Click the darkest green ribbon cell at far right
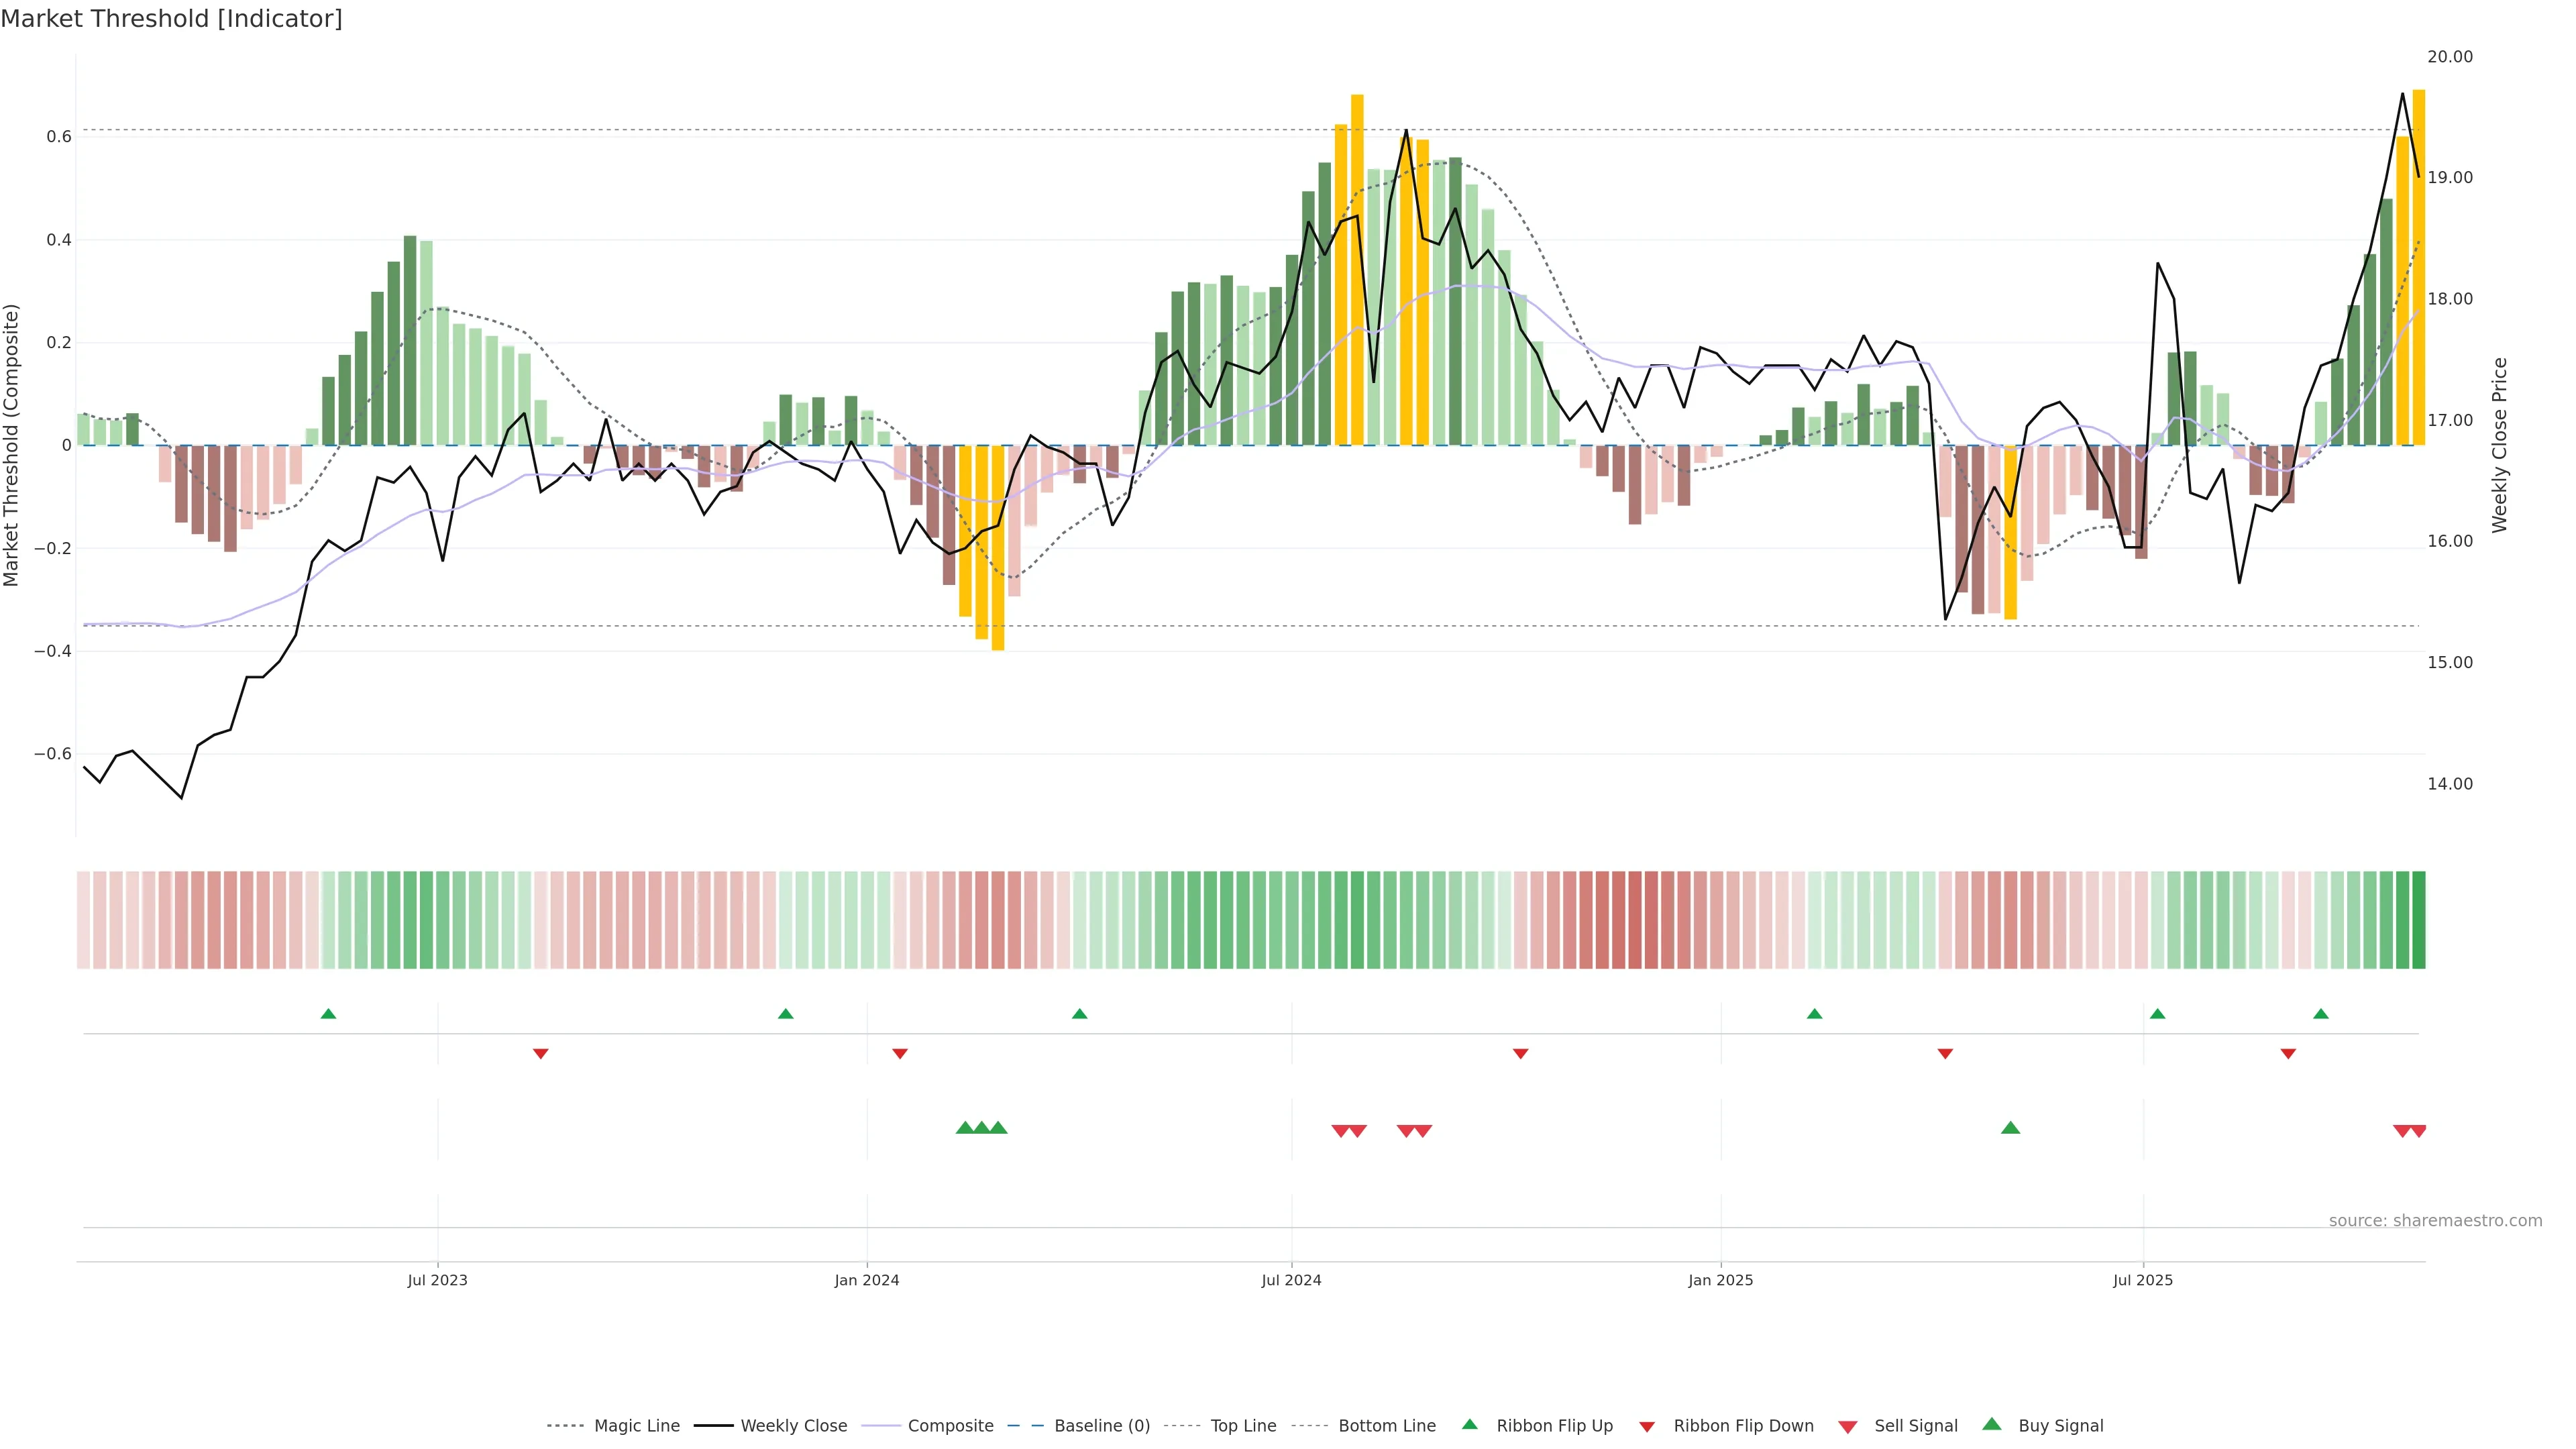 (2418, 919)
